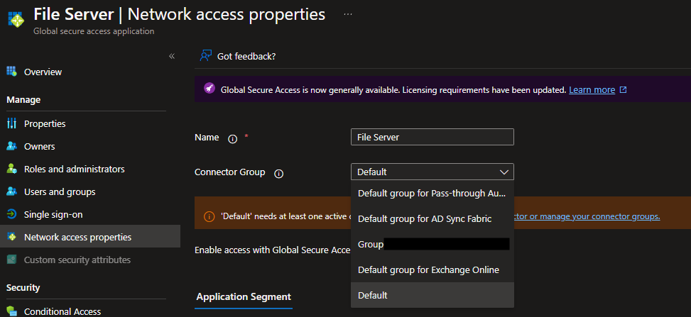Click the Name info tooltip icon

(x=233, y=139)
